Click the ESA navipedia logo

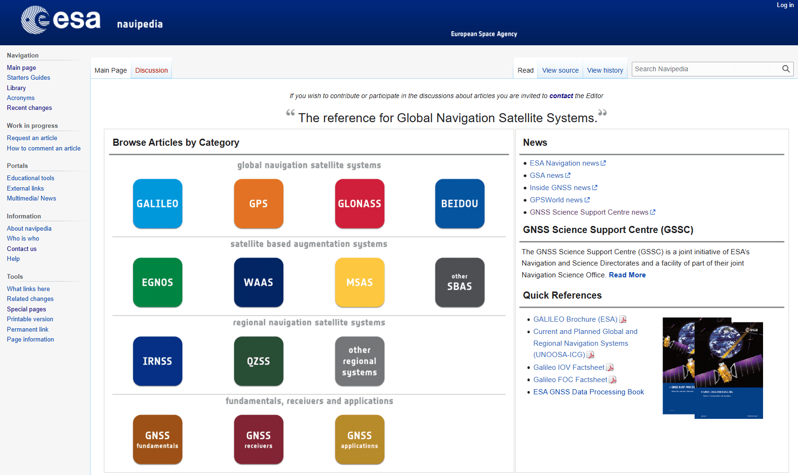tap(61, 20)
